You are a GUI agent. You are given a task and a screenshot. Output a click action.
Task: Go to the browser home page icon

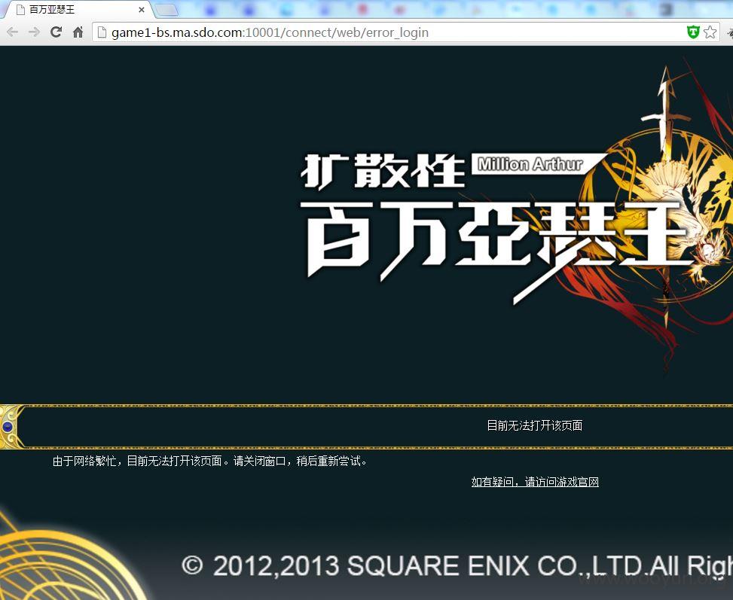click(x=78, y=32)
